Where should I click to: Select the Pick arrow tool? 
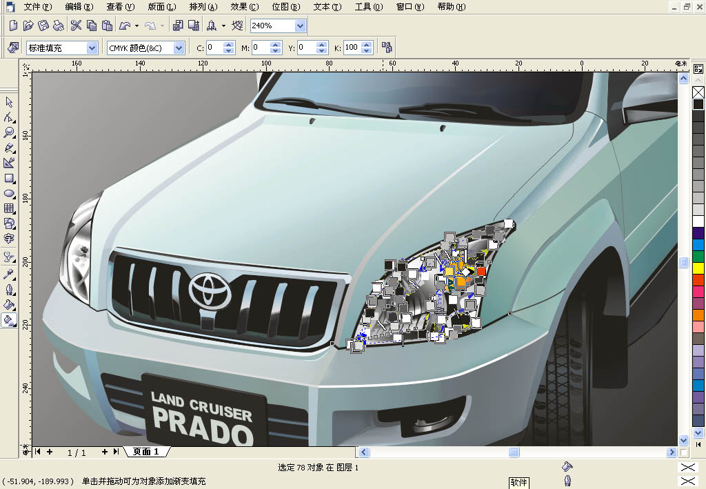(10, 102)
